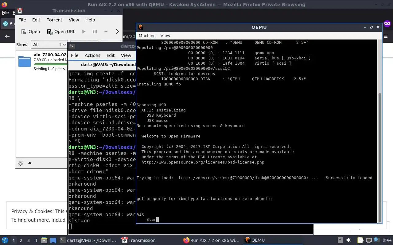The image size is (393, 245).
Task: Select the WordPress browser tab in Firefox
Action: tap(8, 24)
